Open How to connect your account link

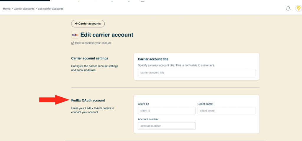click(93, 43)
